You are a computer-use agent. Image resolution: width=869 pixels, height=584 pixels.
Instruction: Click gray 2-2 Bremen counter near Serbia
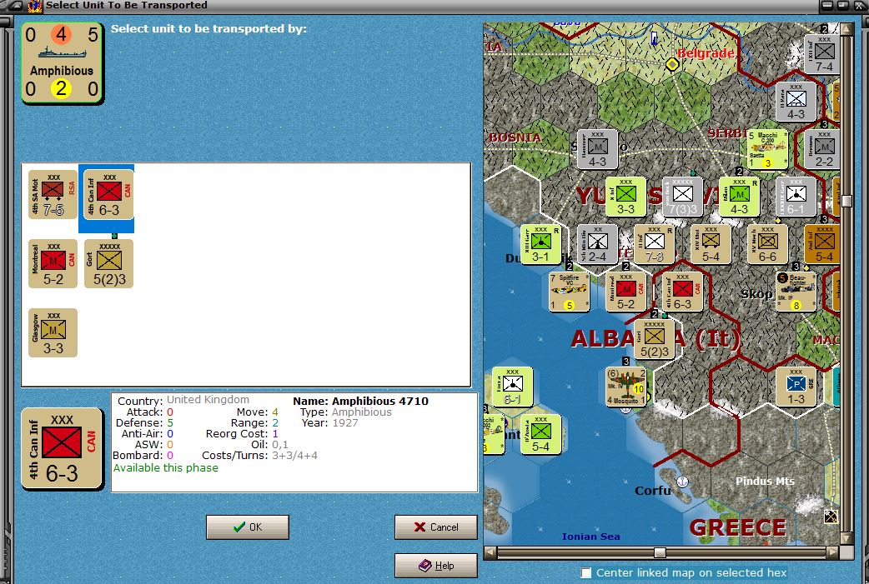(x=822, y=149)
